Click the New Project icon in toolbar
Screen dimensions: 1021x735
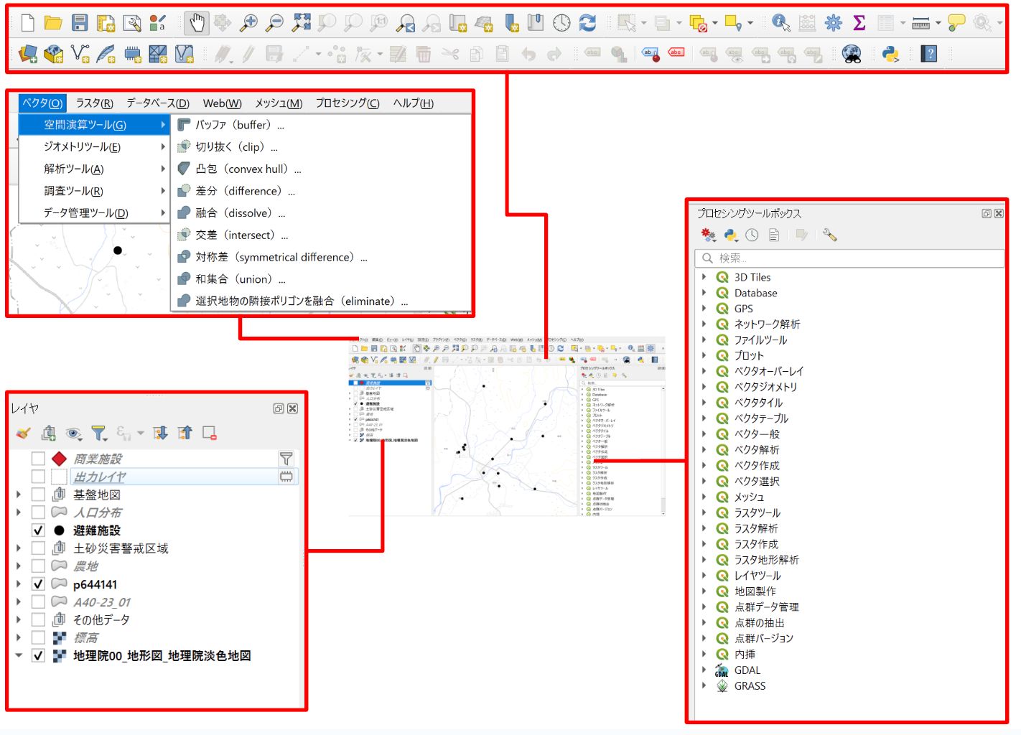pyautogui.click(x=27, y=23)
